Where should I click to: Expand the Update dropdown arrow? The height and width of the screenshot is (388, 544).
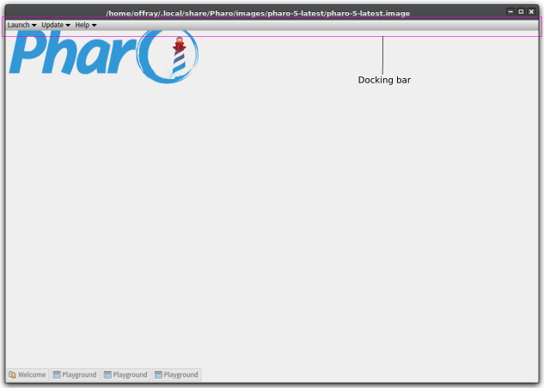[68, 25]
